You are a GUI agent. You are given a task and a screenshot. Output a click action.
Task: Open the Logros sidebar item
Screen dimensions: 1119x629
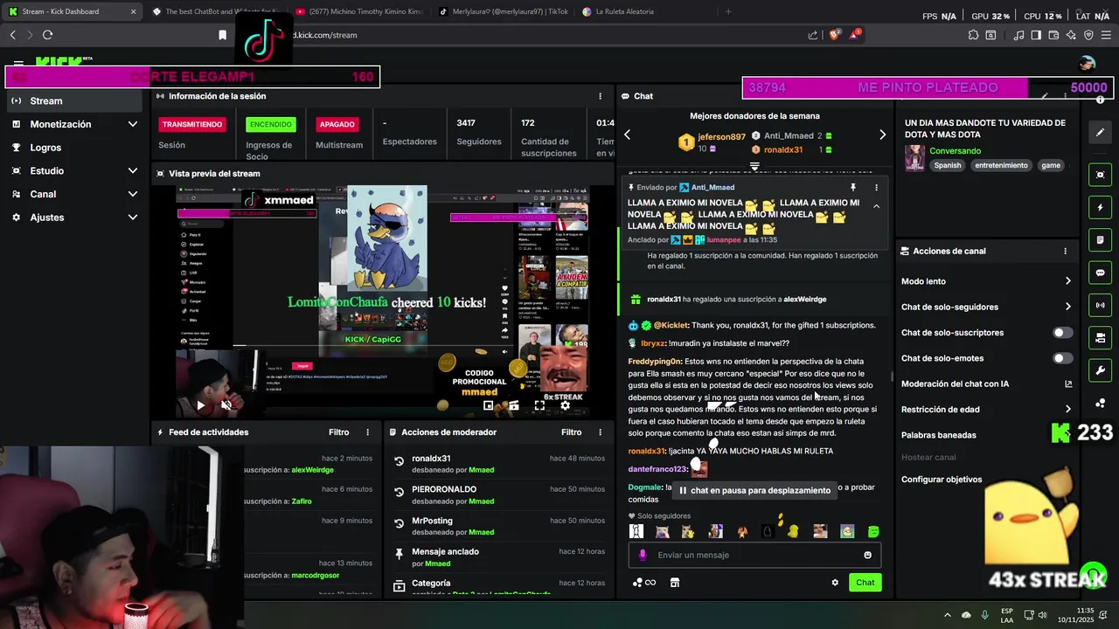click(74, 148)
